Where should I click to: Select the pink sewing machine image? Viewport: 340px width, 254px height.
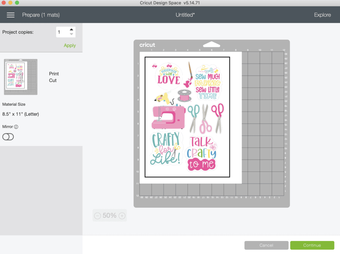(x=168, y=117)
